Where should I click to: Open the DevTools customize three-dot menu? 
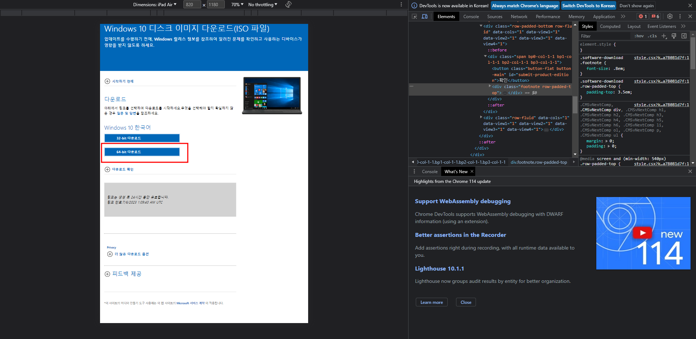[680, 17]
